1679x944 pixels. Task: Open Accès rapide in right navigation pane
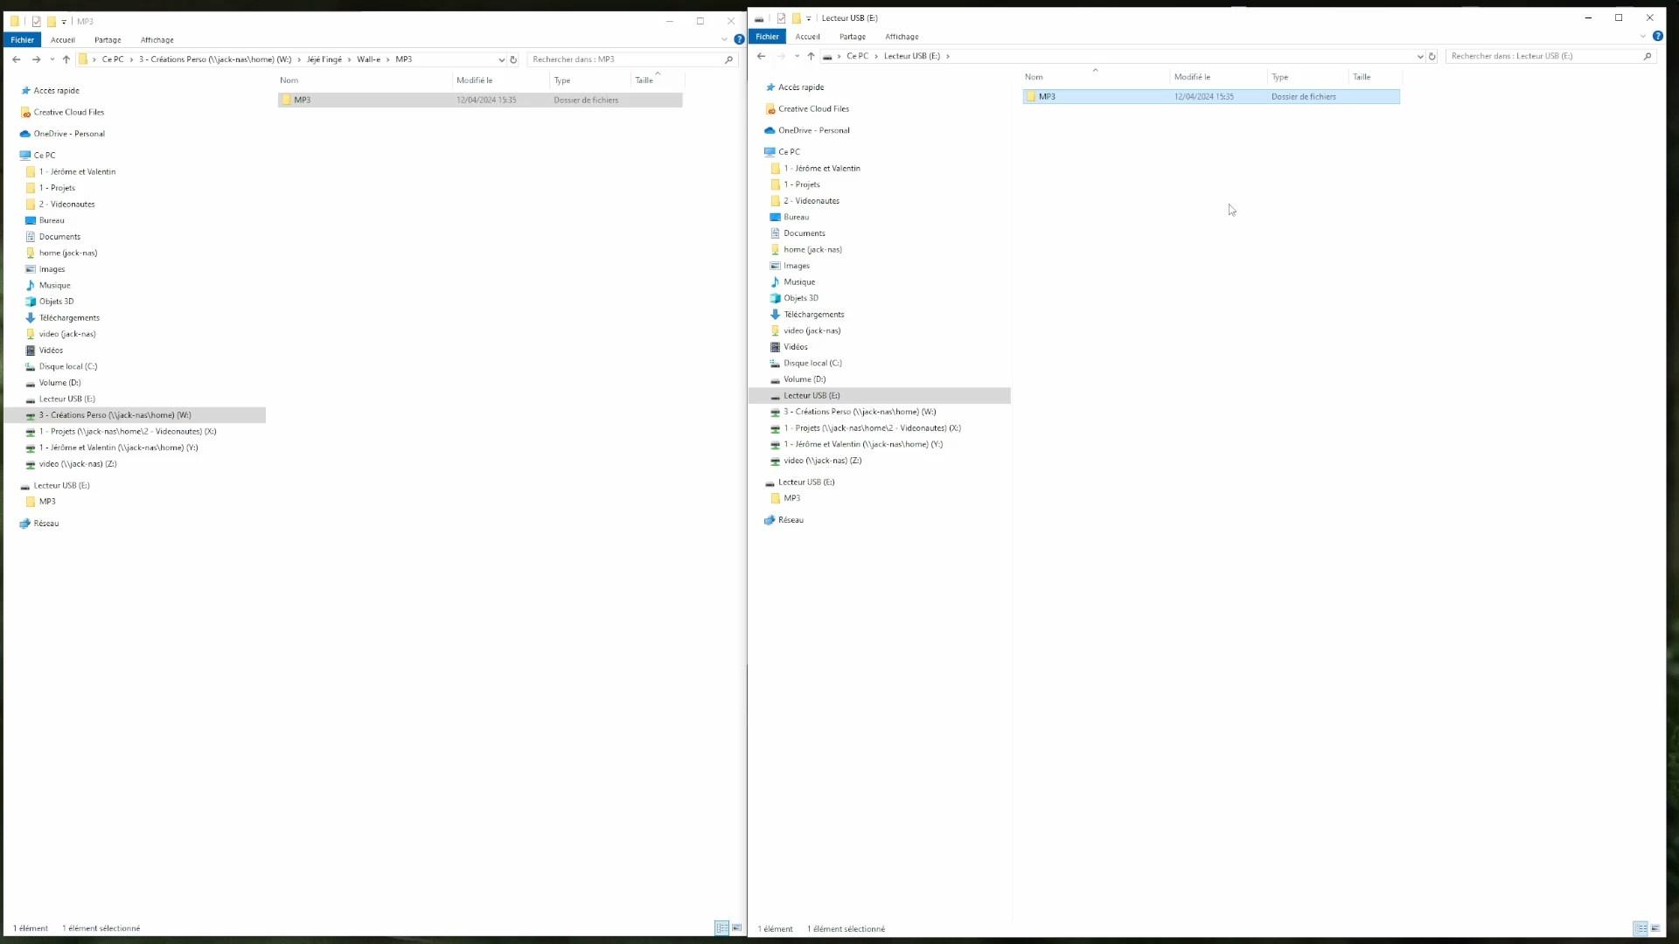click(x=801, y=87)
